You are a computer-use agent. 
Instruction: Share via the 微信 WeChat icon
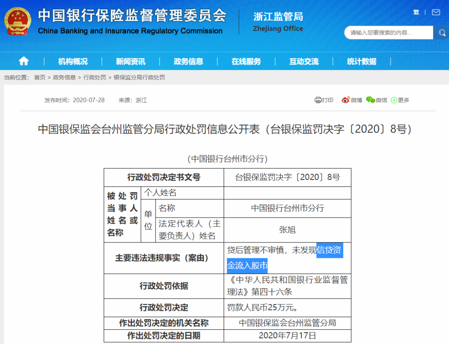coord(370,100)
